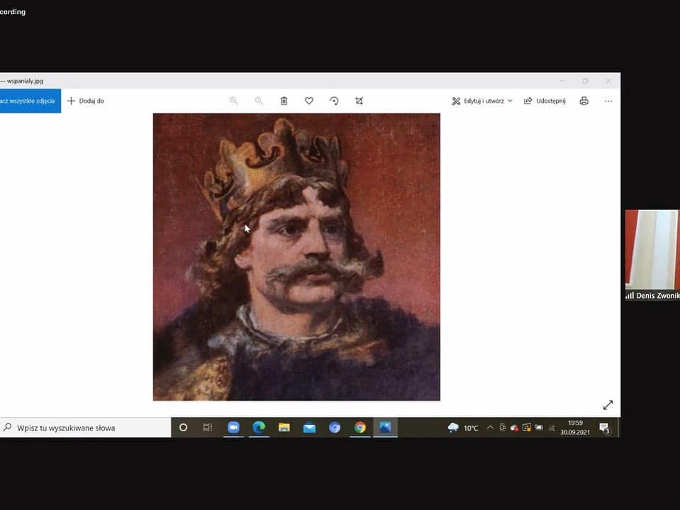The width and height of the screenshot is (680, 510).
Task: Click the 'Udostępnij' share button
Action: [x=545, y=101]
